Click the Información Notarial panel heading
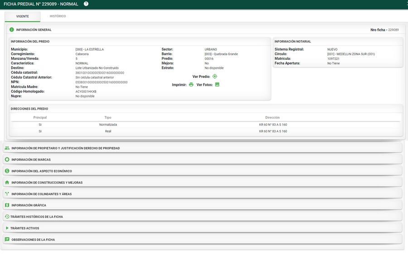The image size is (408, 254). pos(292,41)
